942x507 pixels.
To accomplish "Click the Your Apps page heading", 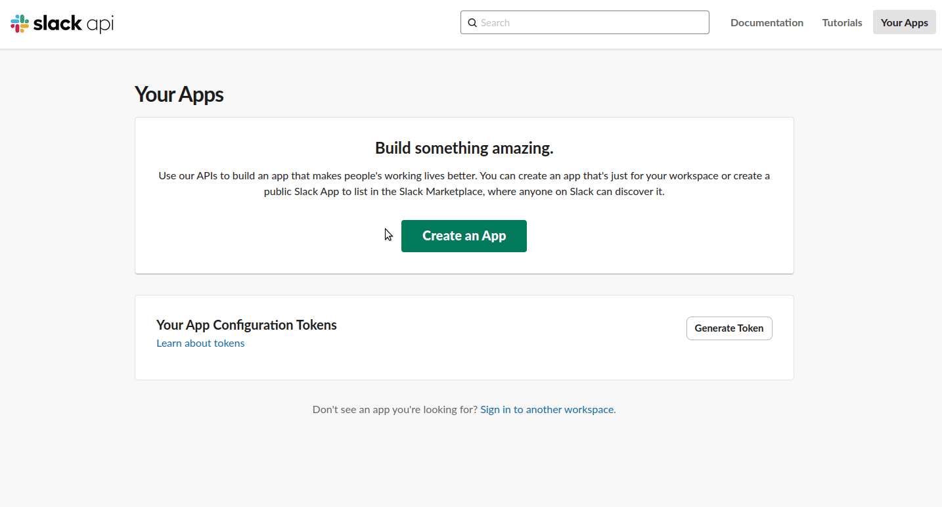I will (x=179, y=94).
